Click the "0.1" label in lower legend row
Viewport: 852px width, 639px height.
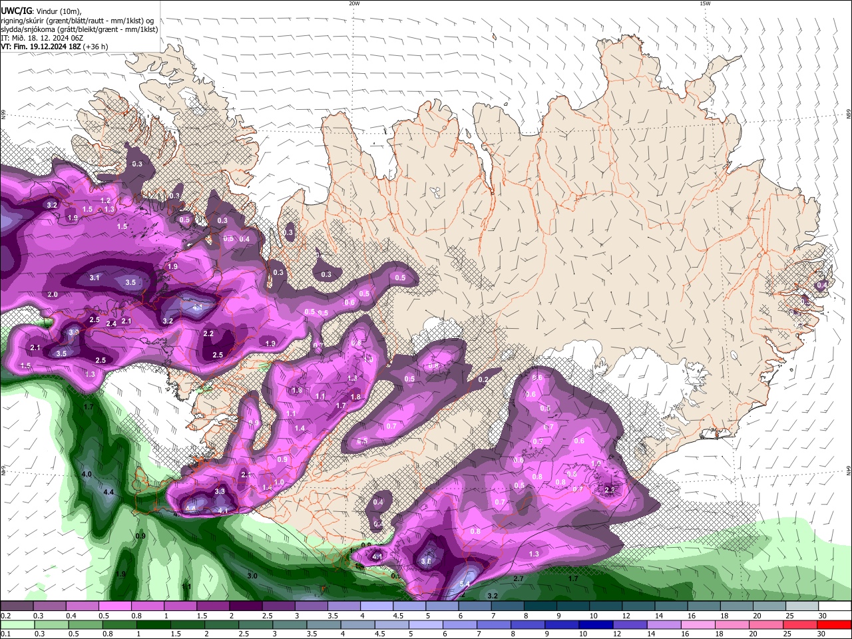(x=5, y=634)
